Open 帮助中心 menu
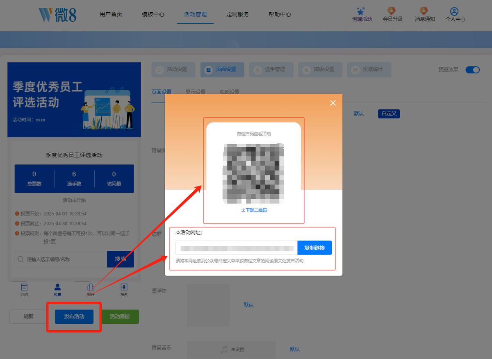492x359 pixels. coord(280,14)
